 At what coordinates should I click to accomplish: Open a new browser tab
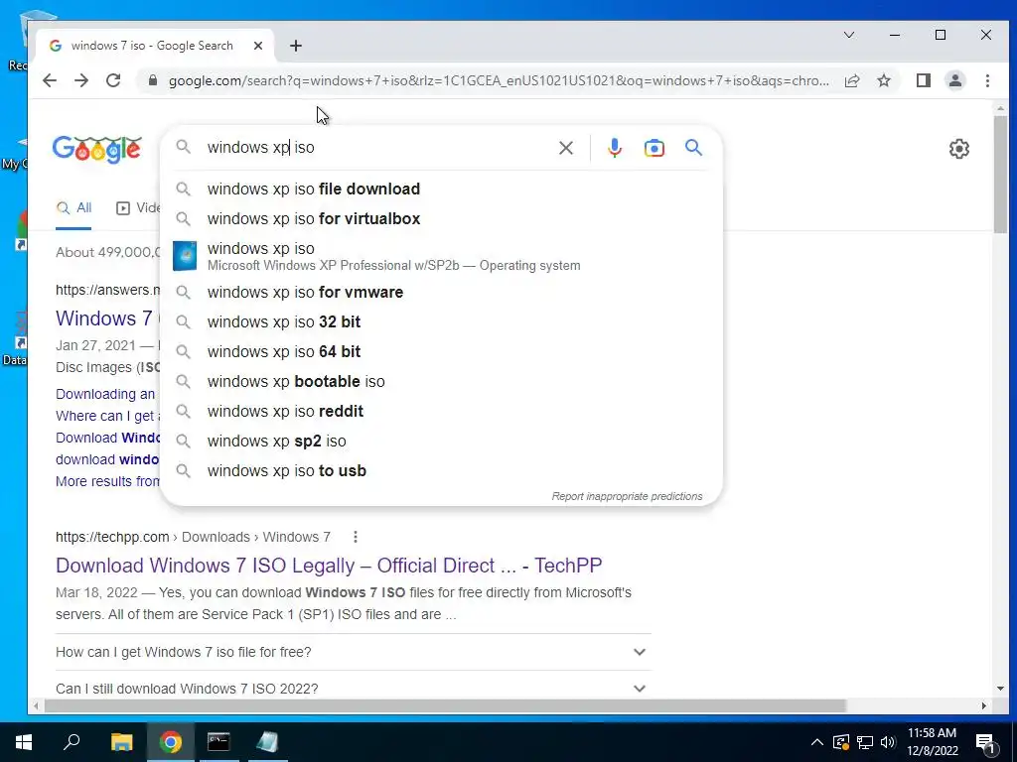click(296, 46)
